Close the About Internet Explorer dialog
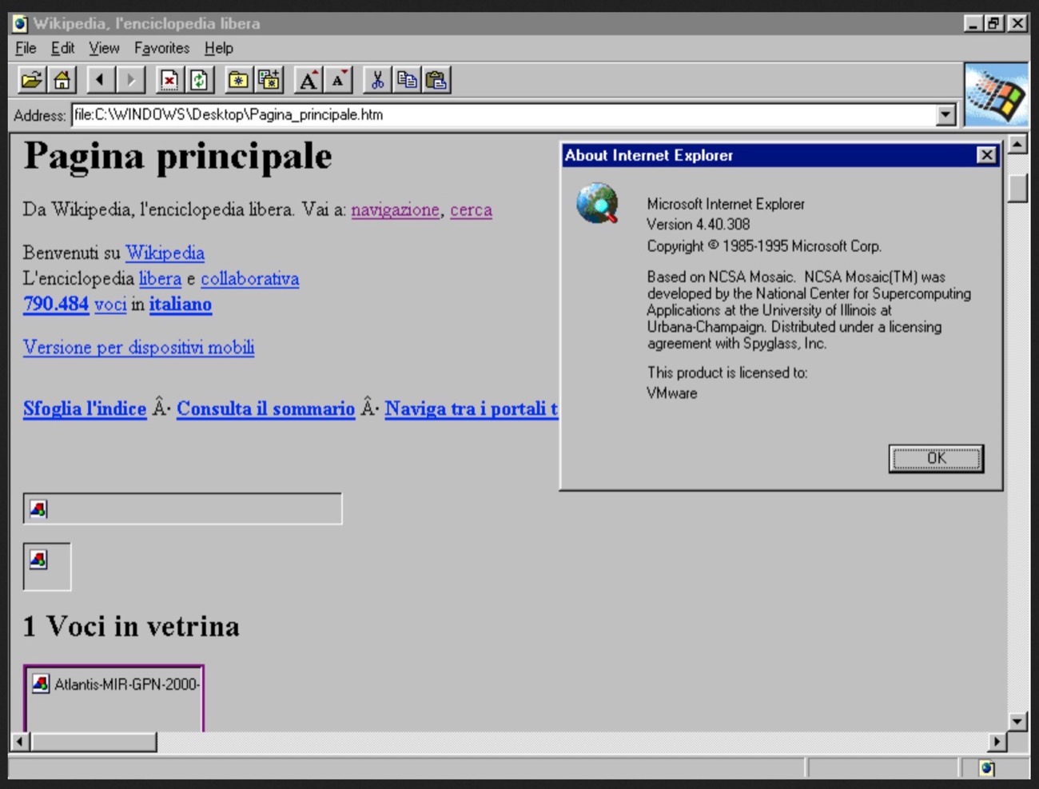 click(x=987, y=155)
